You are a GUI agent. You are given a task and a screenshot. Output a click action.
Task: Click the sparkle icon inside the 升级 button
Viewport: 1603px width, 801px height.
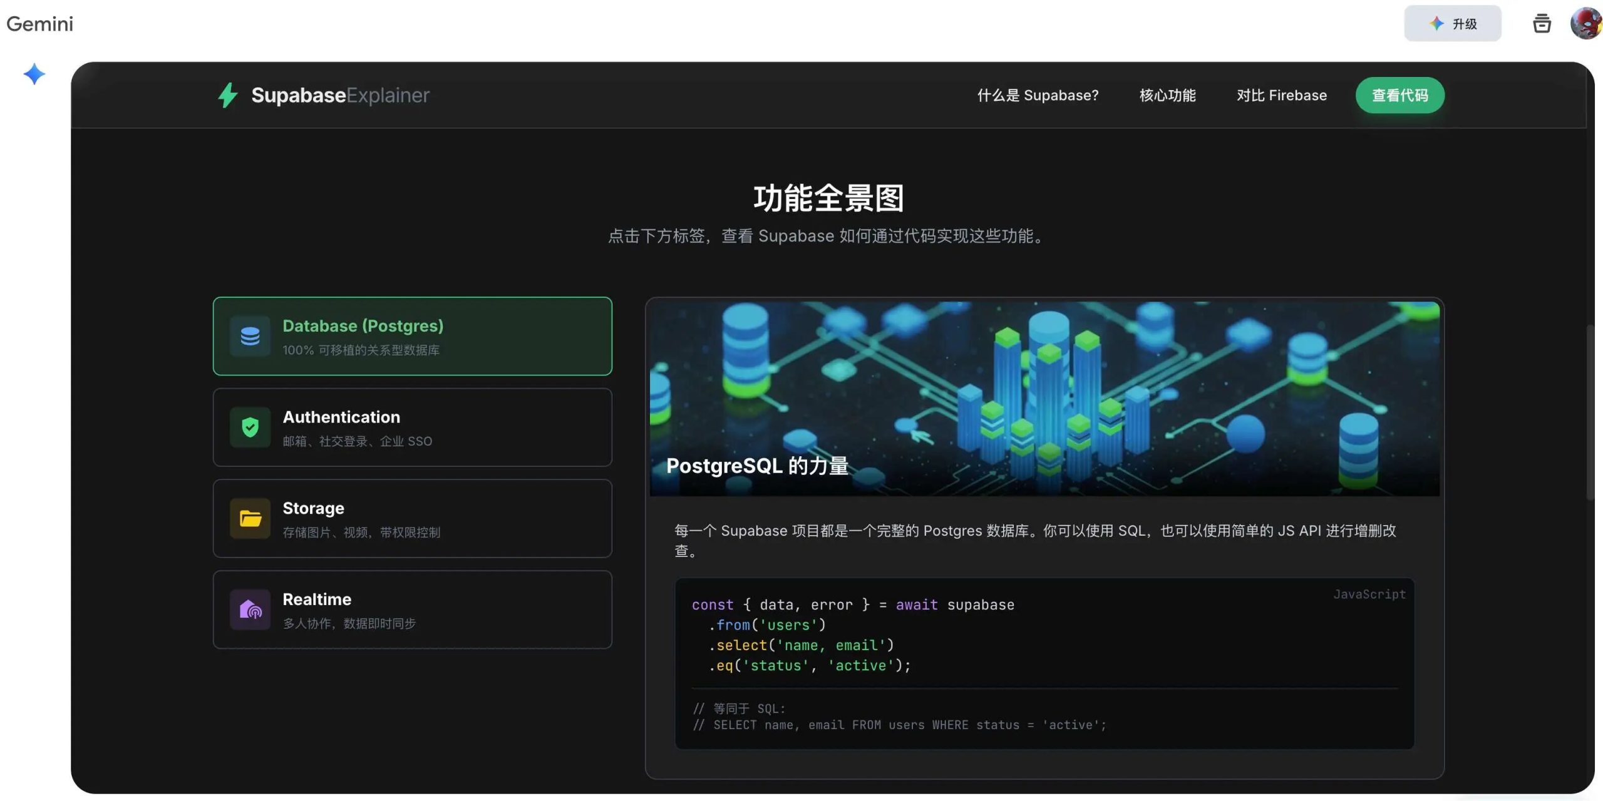(1436, 24)
